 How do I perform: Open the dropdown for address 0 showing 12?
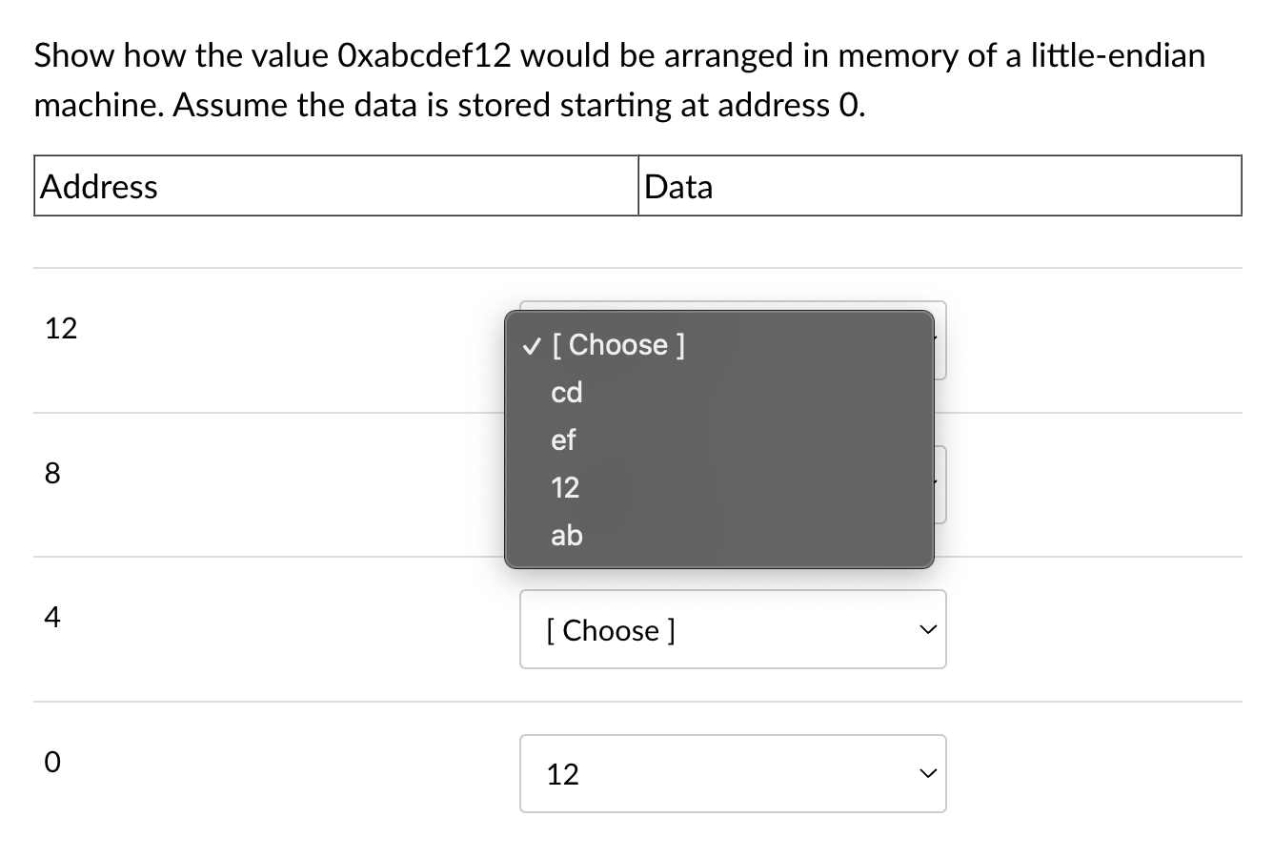click(732, 773)
